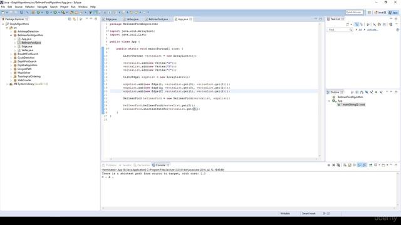This screenshot has width=401, height=225.
Task: Toggle Scroll Lock in Console toolbar
Action: [x=350, y=165]
